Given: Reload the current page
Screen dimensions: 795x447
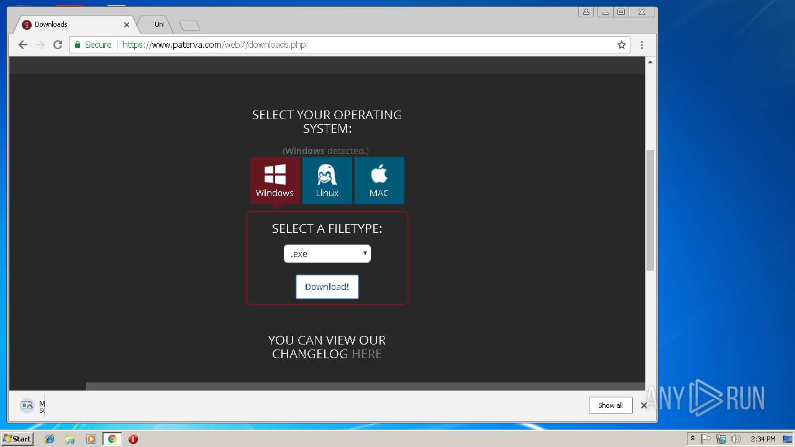Looking at the screenshot, I should pos(58,45).
